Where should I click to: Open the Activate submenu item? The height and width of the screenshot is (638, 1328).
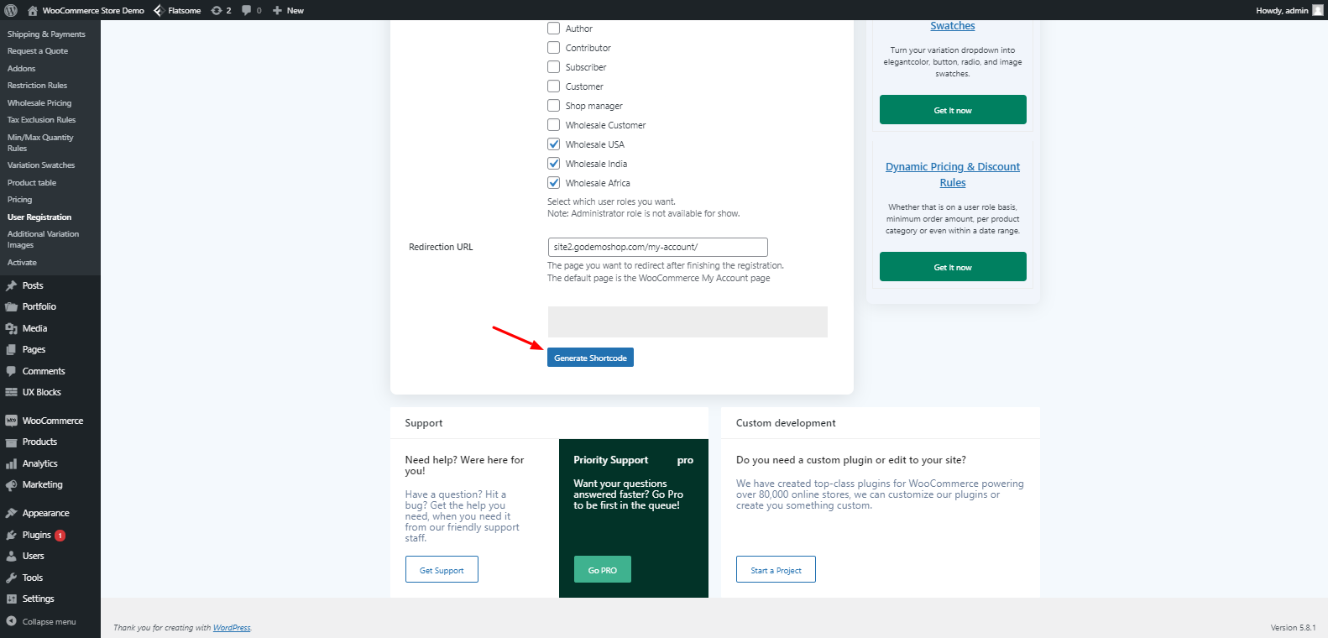click(x=22, y=263)
